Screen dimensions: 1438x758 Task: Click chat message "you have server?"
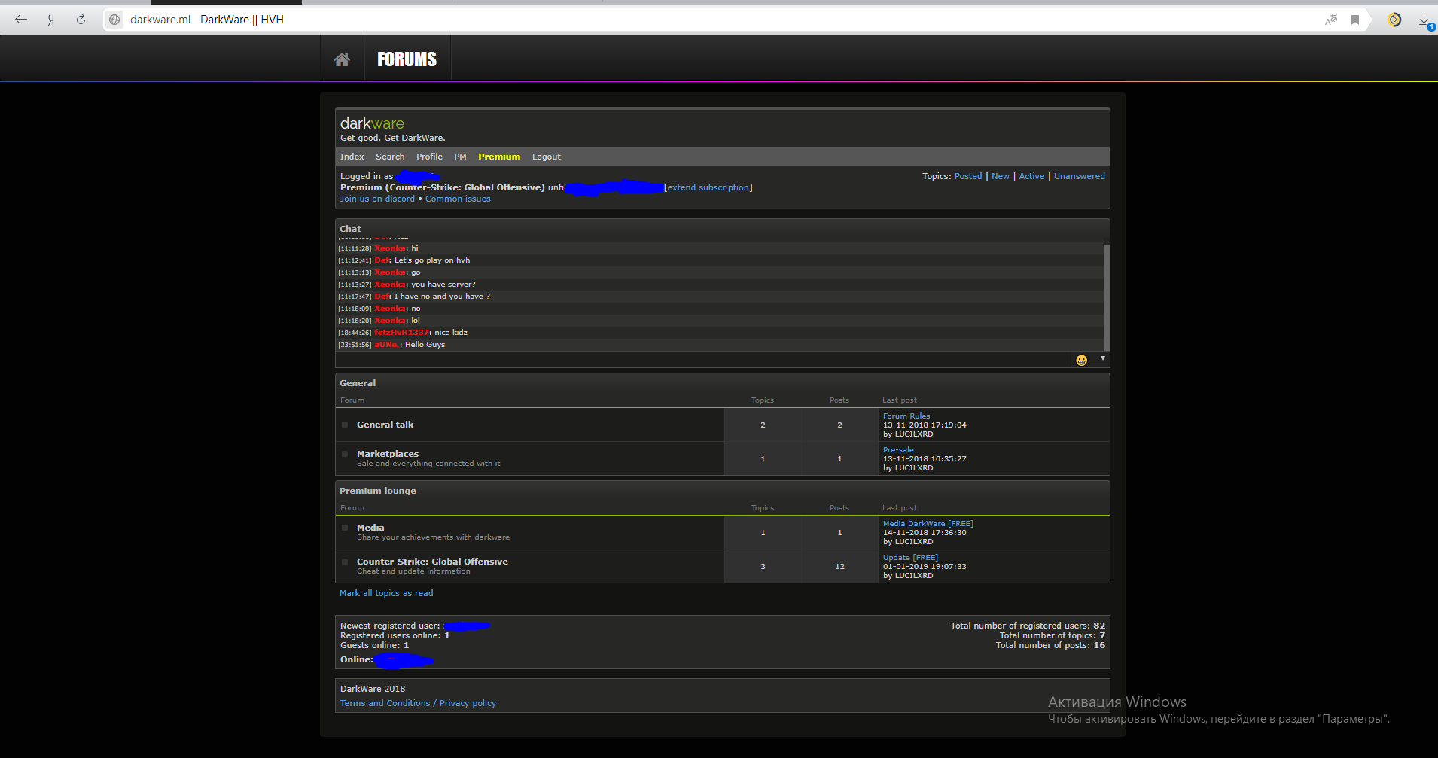coord(443,285)
